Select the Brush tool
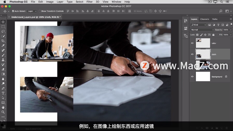Screen dimensions: 233x131 coord(3,55)
